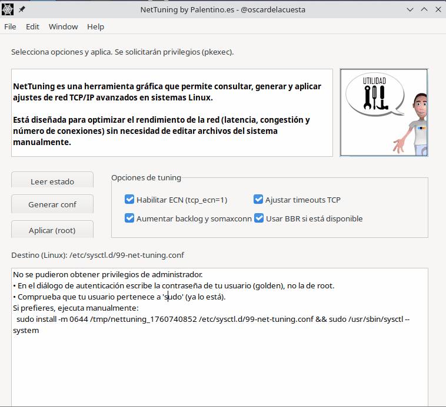Open the File menu

pyautogui.click(x=11, y=26)
